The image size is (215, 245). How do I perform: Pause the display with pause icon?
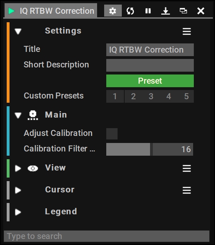(148, 11)
